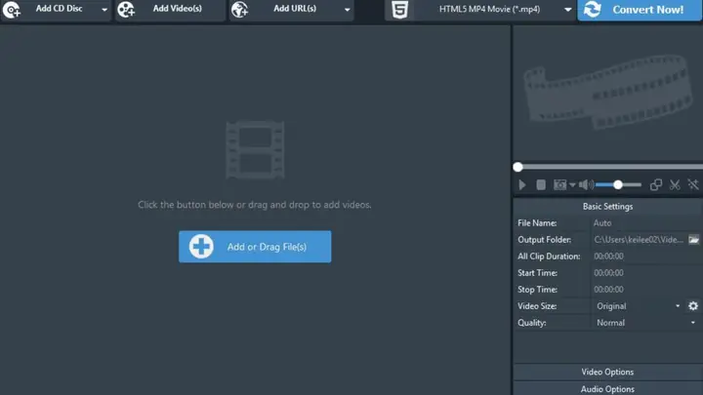Stop the preview playback
The height and width of the screenshot is (395, 703).
tap(541, 185)
